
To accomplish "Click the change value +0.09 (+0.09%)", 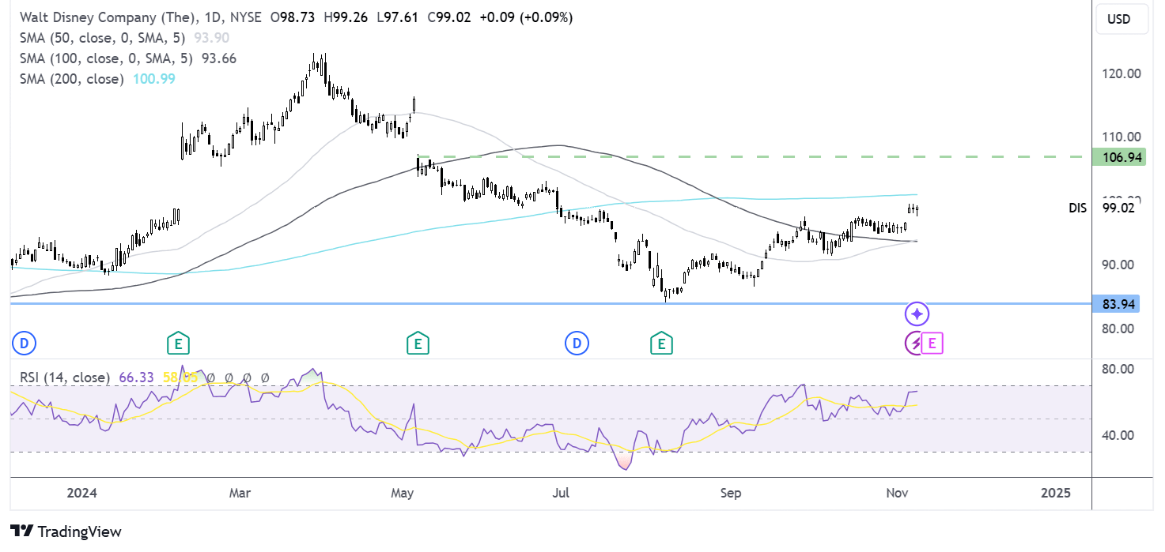I will 525,17.
